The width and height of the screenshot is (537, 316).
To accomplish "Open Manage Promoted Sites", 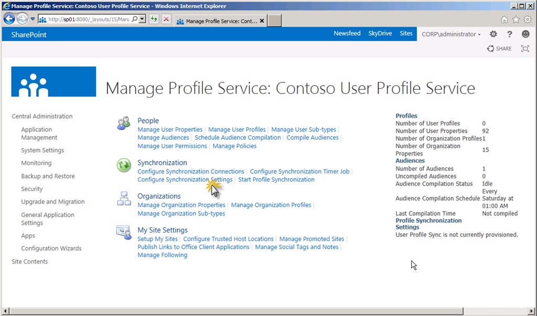I will coord(312,239).
